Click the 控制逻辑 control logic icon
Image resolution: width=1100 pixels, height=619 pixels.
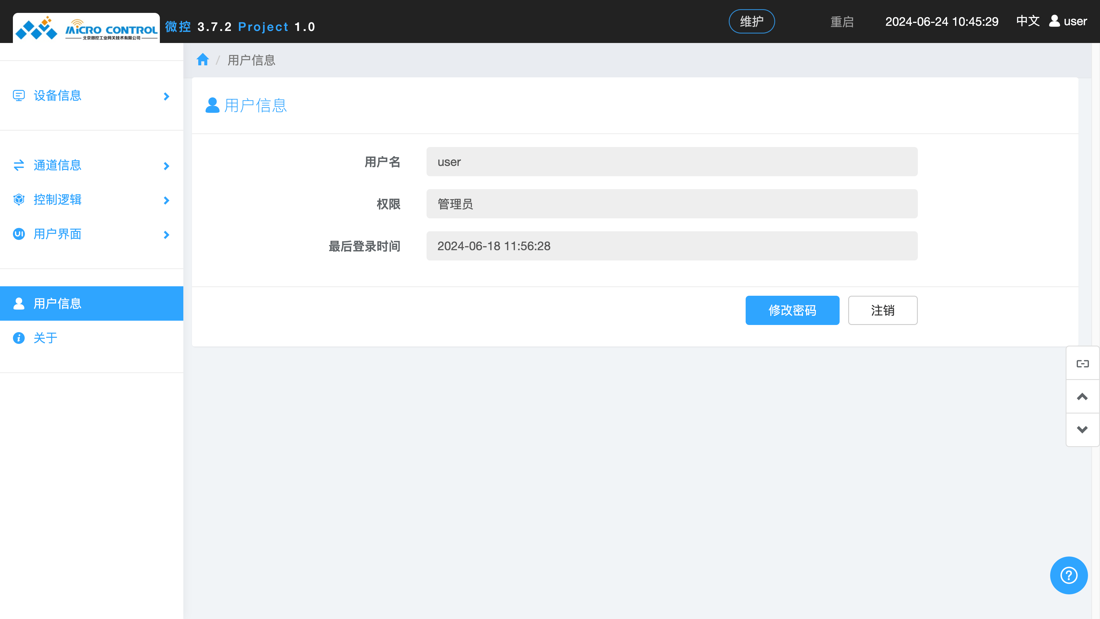[x=19, y=199]
